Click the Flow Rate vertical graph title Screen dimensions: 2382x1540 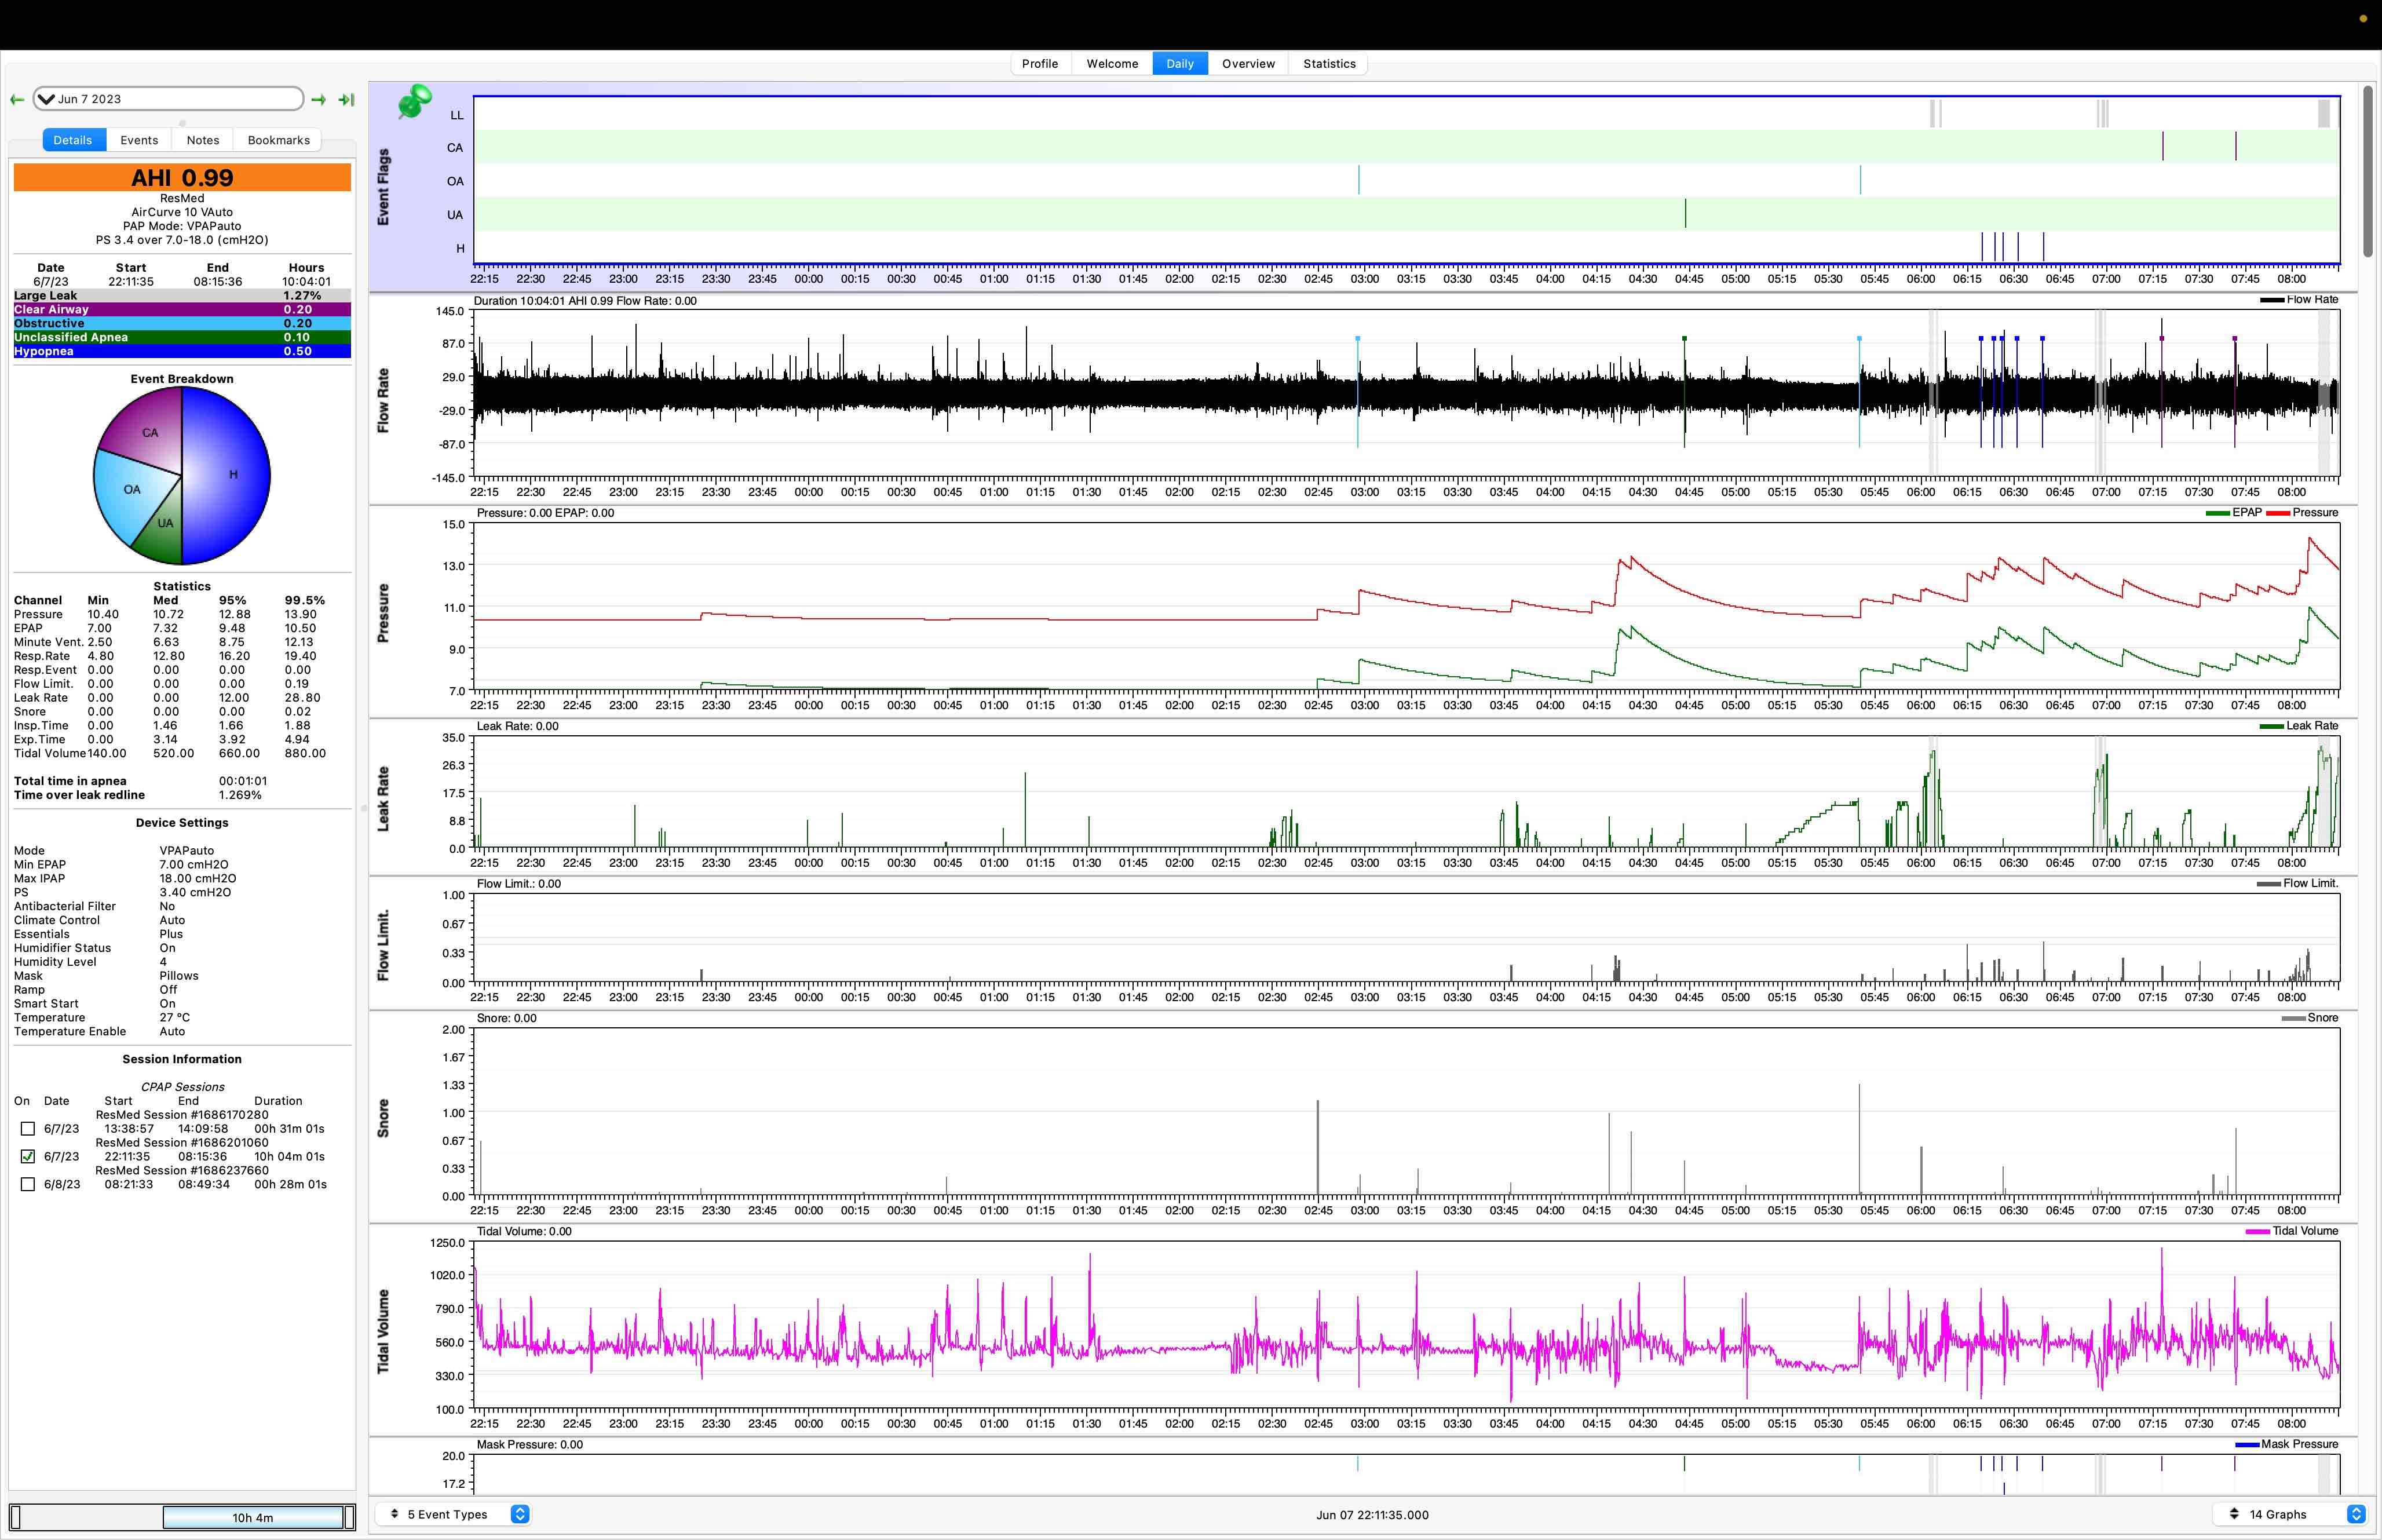(x=383, y=400)
